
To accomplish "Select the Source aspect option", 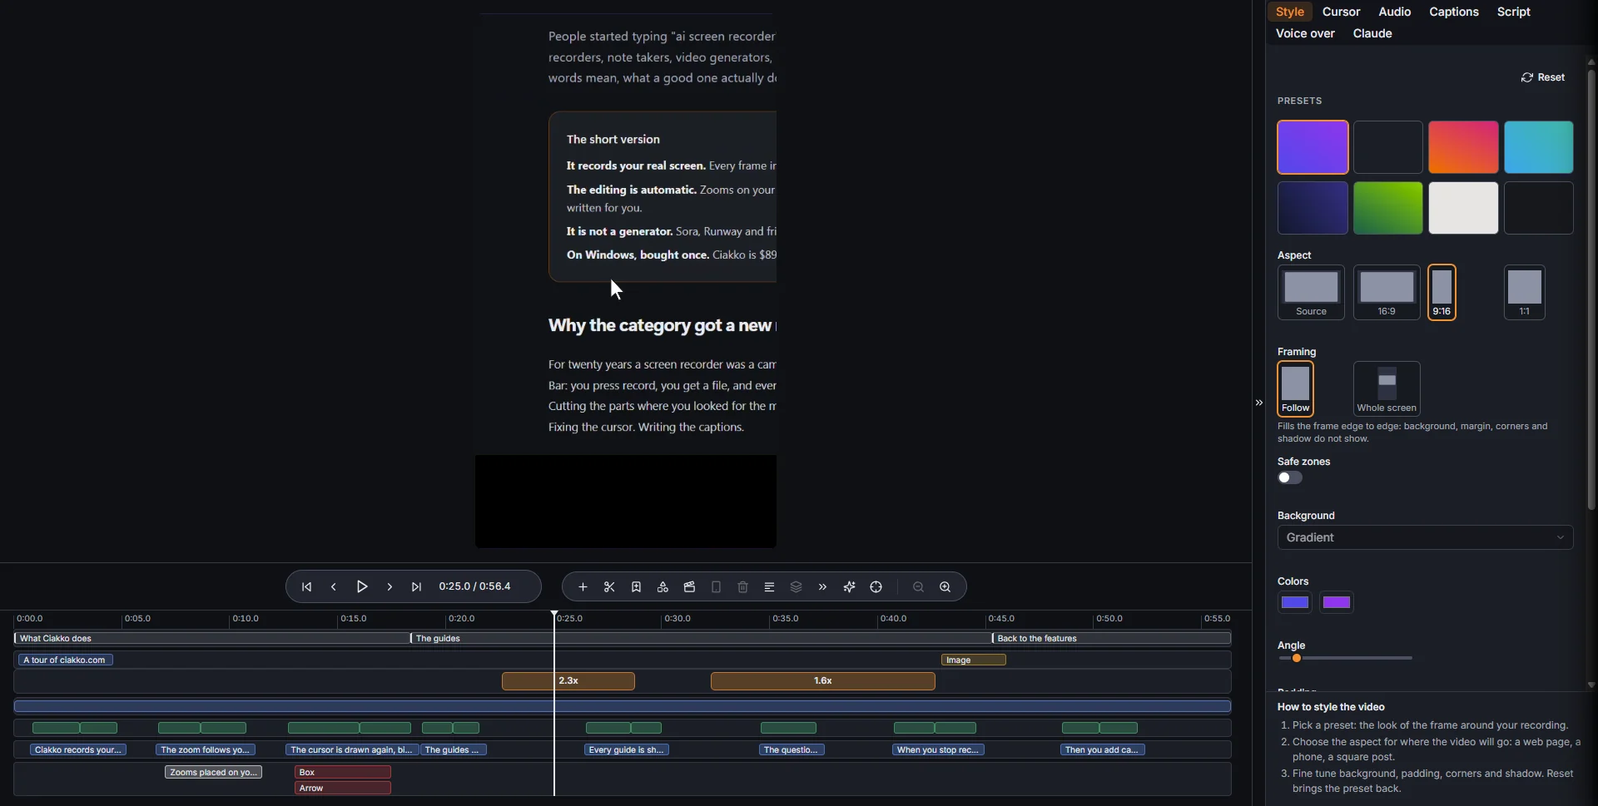I will coord(1311,292).
